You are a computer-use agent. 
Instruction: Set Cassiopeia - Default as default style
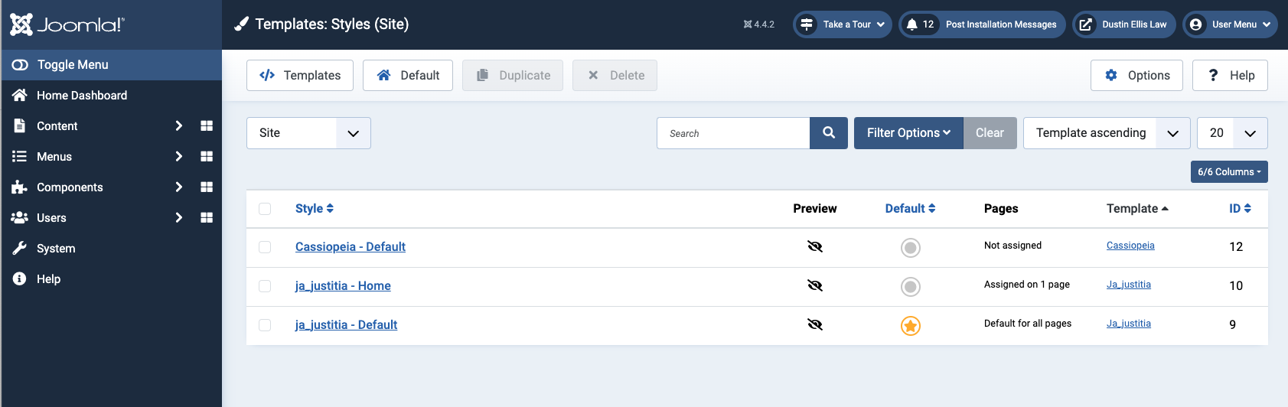[x=910, y=248]
